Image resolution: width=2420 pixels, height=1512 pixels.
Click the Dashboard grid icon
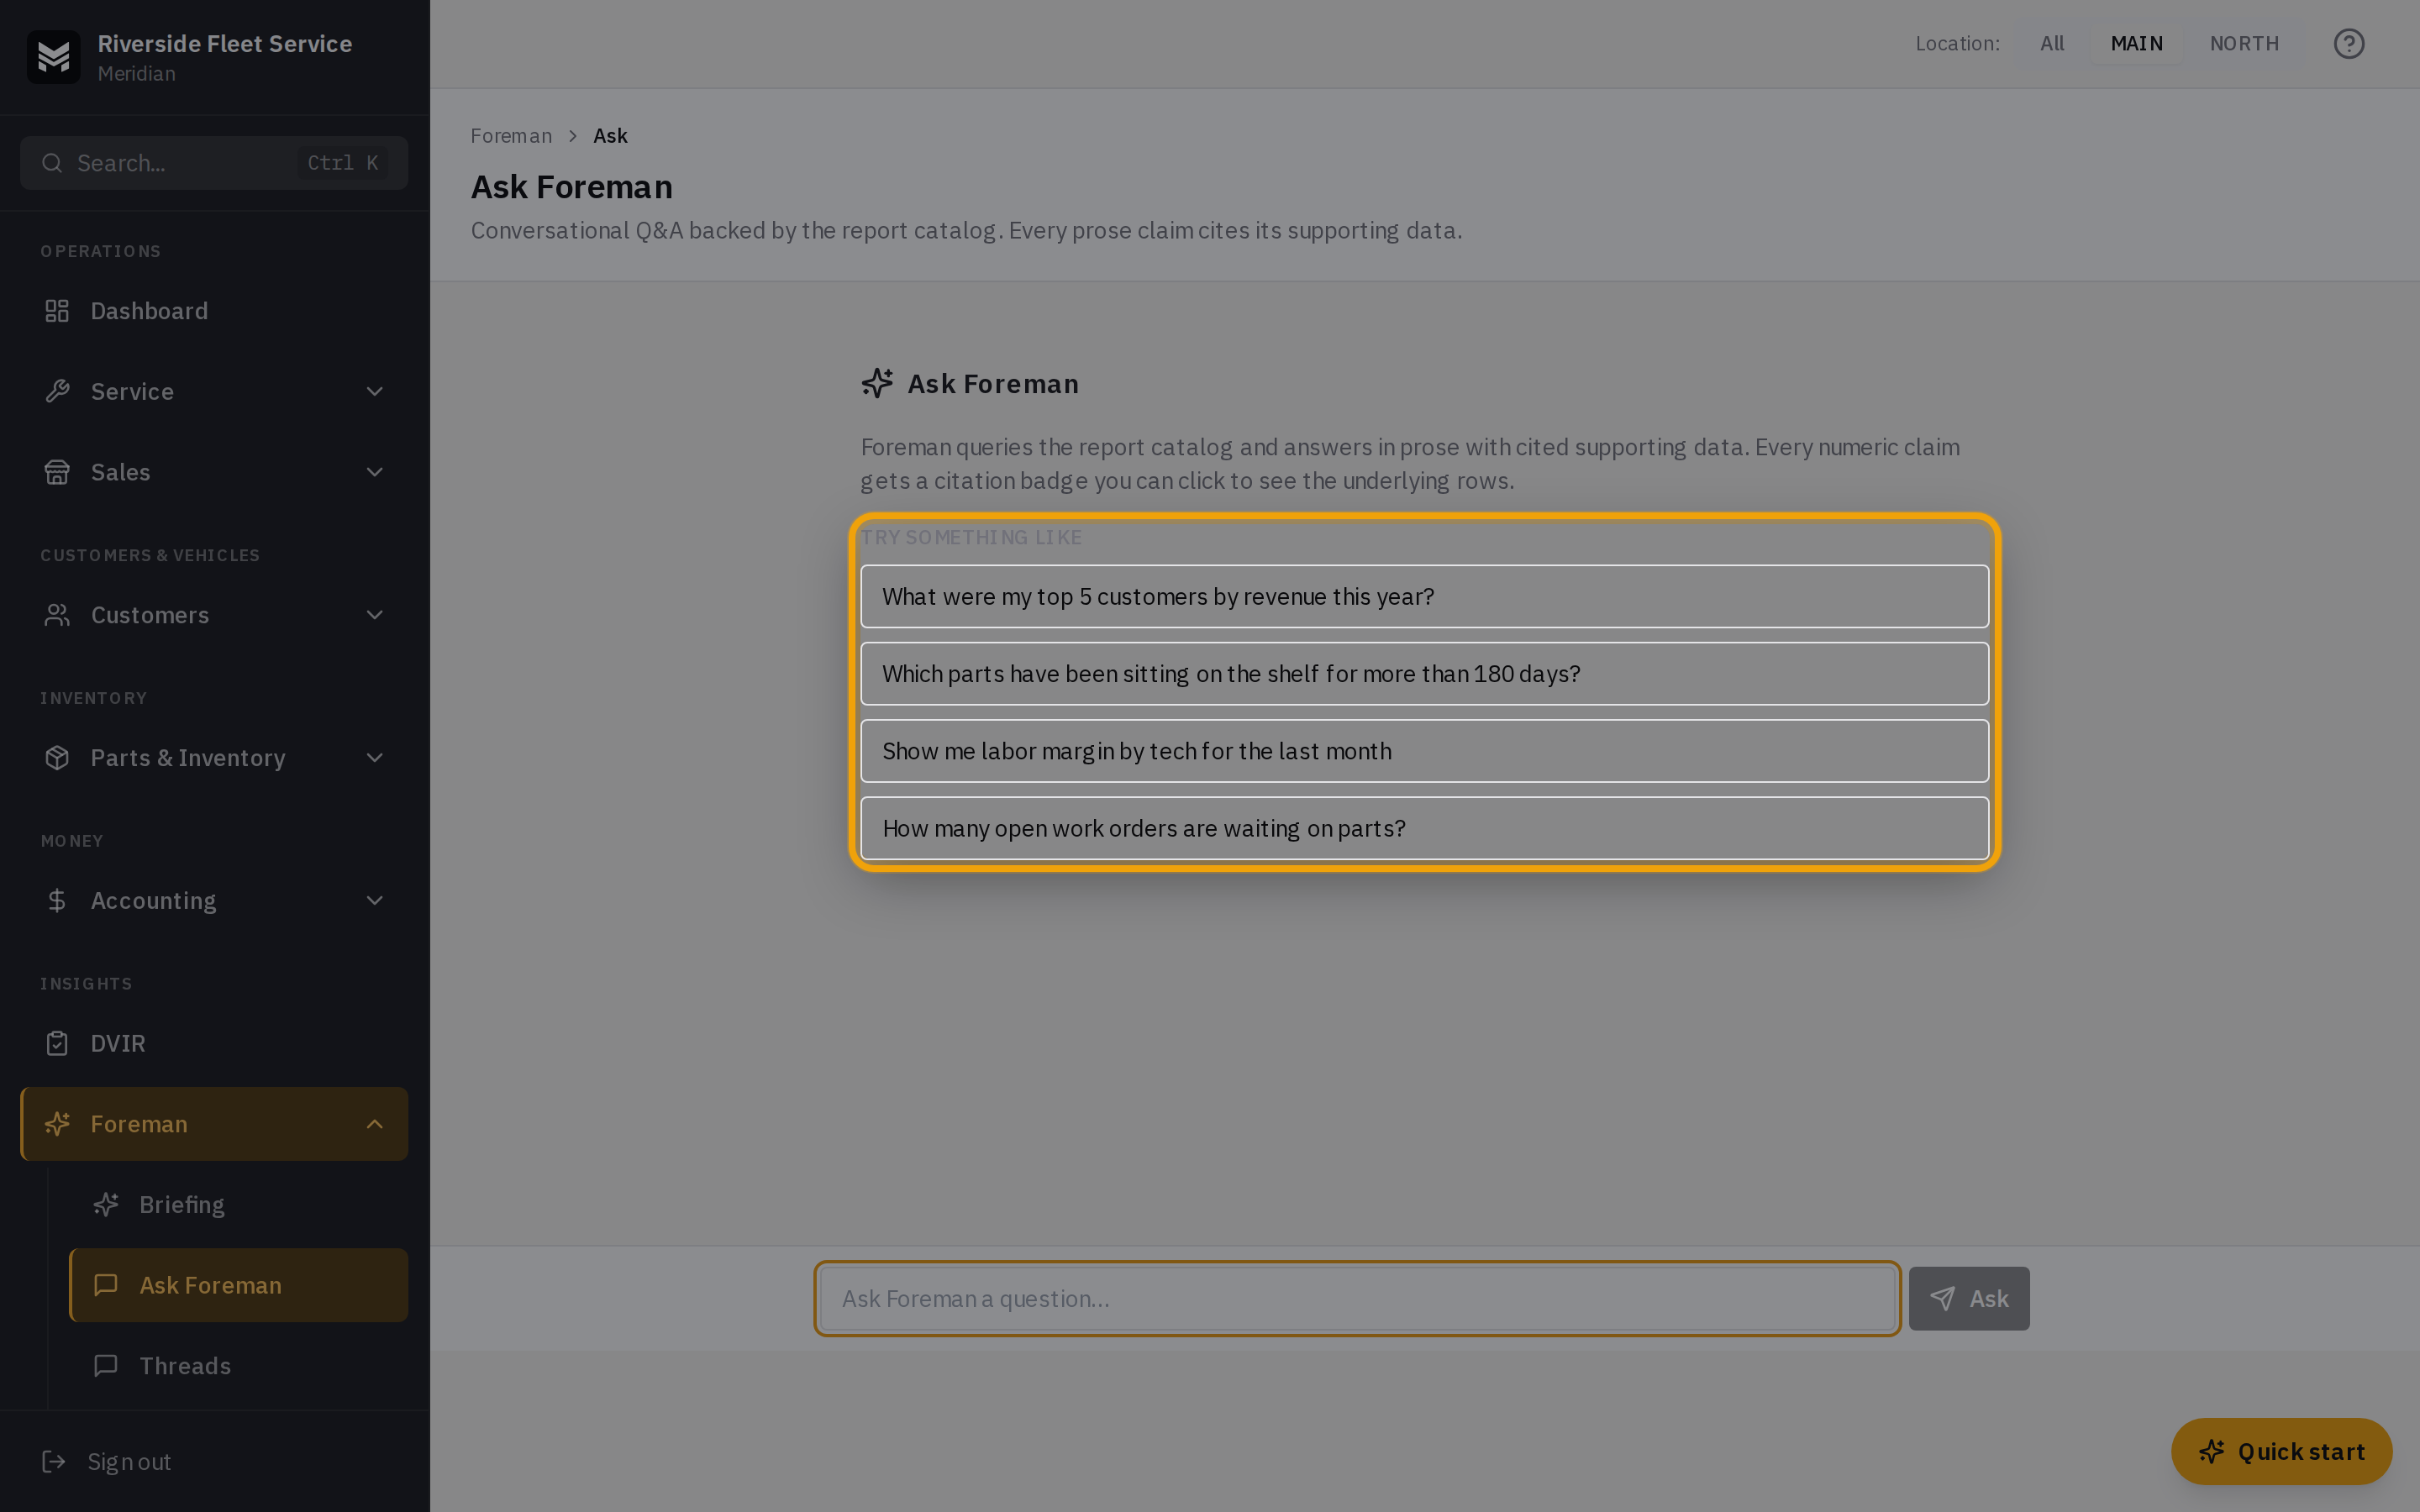click(x=57, y=311)
